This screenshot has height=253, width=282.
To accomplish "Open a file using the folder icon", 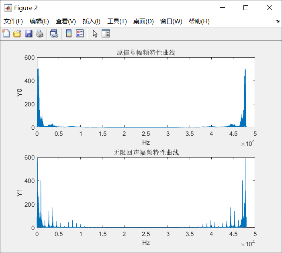I will click(x=17, y=34).
